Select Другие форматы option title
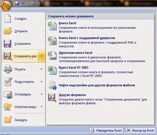 (72, 95)
